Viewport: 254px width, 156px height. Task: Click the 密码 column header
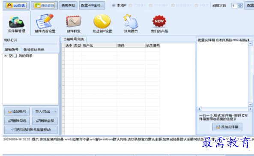click(x=131, y=45)
